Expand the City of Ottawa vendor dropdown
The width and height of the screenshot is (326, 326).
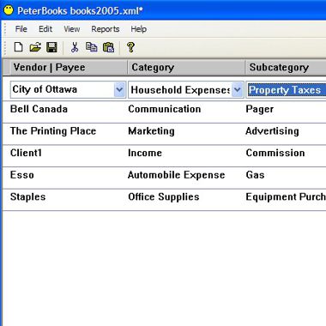click(x=119, y=90)
